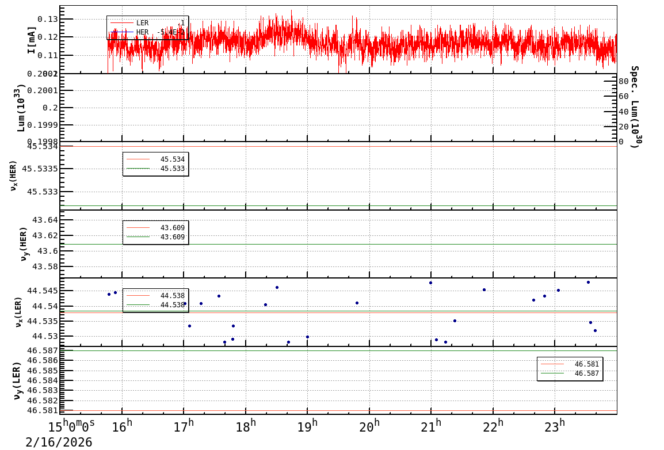664x450 pixels.
Task: Click the 43.609 legend box in νy(HER) panel
Action: (155, 232)
